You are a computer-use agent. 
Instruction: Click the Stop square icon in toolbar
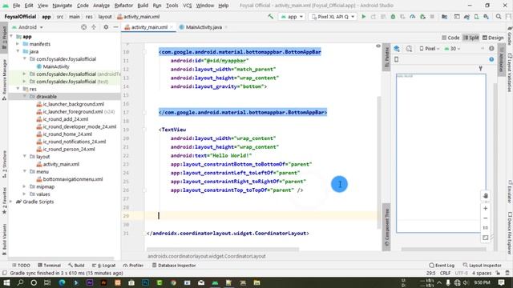coord(432,16)
